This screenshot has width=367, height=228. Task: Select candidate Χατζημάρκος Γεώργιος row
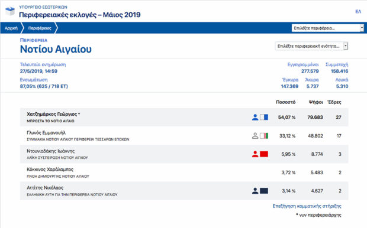(x=184, y=117)
